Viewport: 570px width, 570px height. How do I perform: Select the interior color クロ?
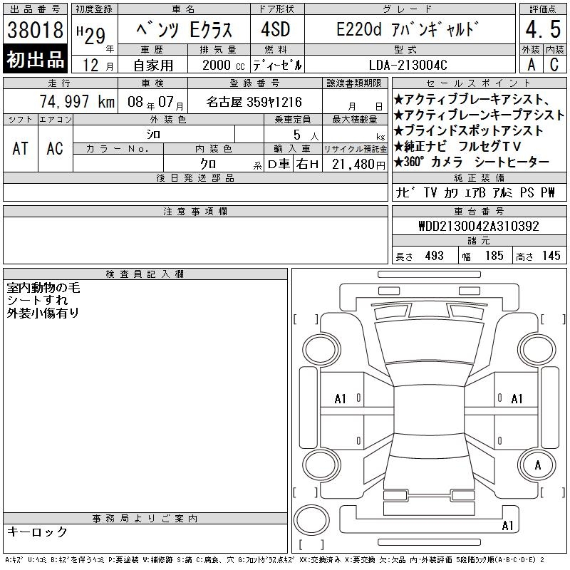click(x=208, y=165)
